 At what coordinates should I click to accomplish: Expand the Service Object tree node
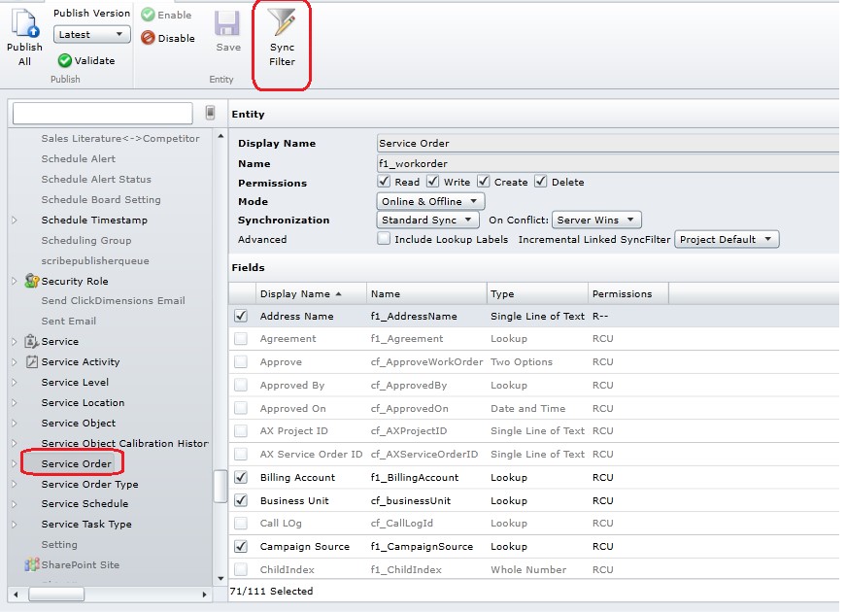(x=15, y=423)
